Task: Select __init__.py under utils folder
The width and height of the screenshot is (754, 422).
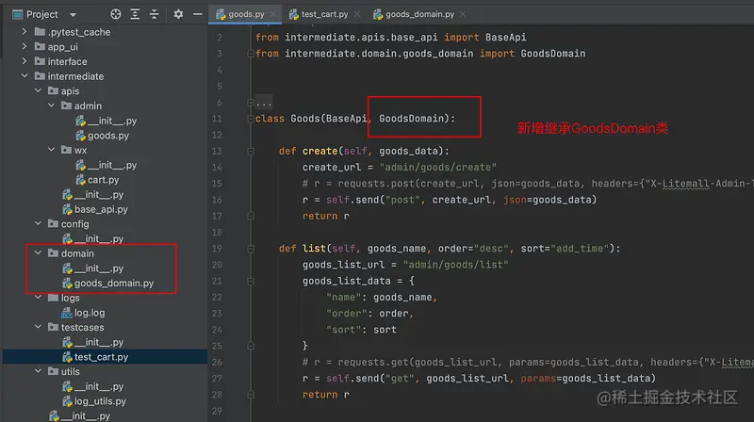Action: (x=98, y=386)
